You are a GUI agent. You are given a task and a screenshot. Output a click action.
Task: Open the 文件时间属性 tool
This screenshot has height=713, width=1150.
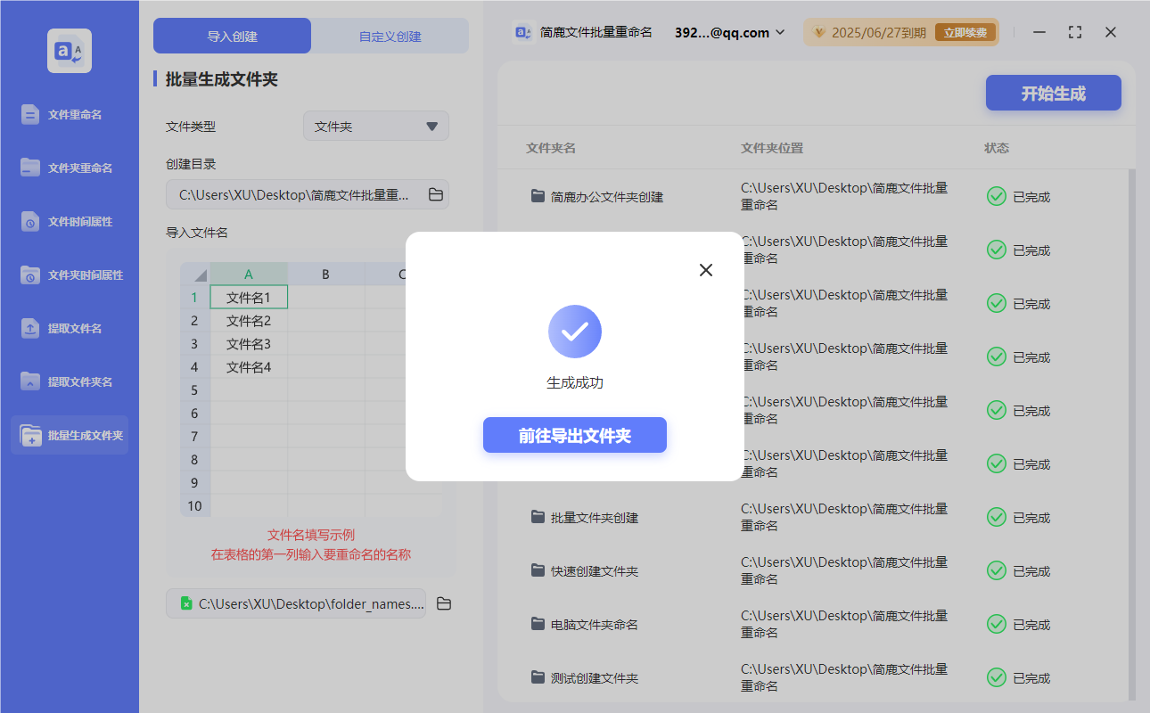pos(69,221)
